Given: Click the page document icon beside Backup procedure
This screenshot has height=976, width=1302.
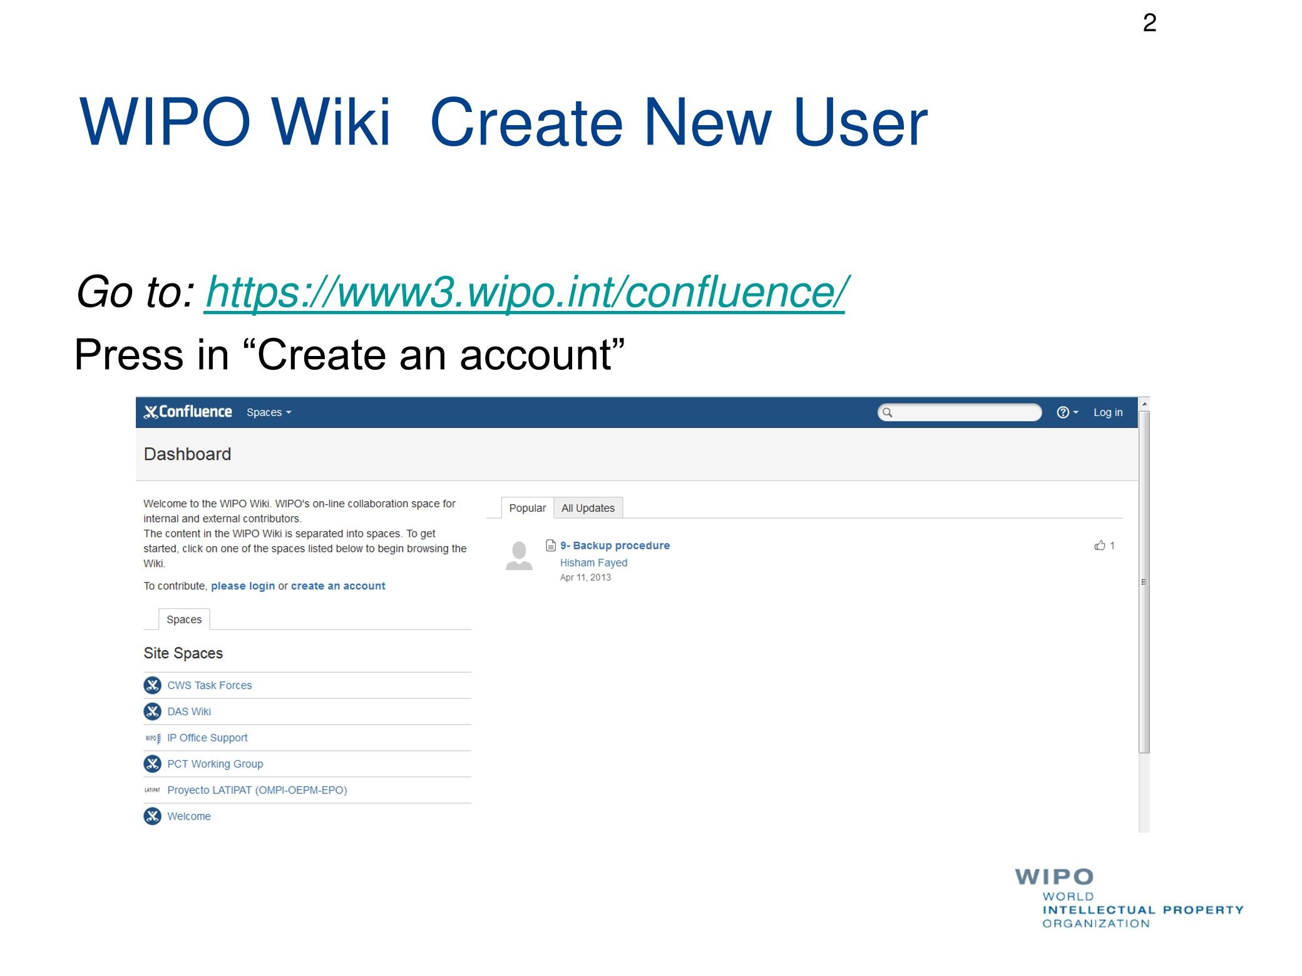Looking at the screenshot, I should tap(551, 546).
